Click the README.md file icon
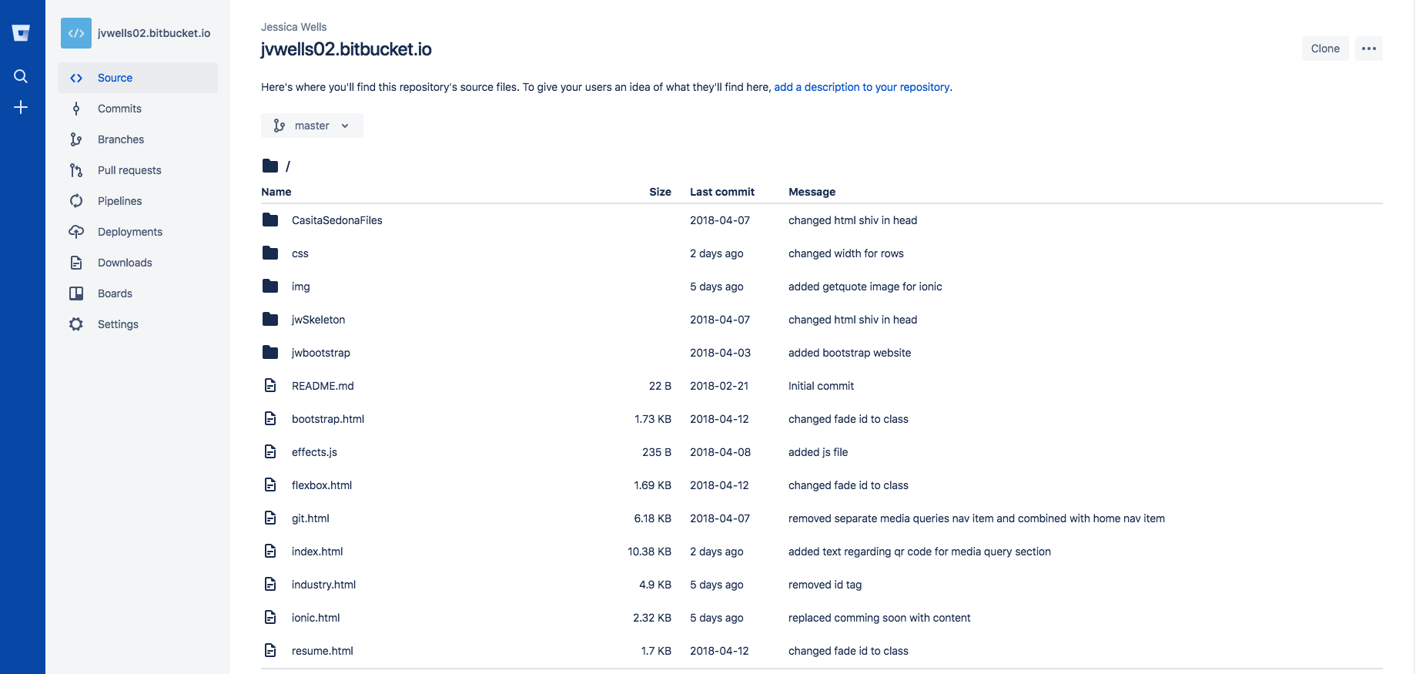This screenshot has height=674, width=1416. pyautogui.click(x=270, y=386)
